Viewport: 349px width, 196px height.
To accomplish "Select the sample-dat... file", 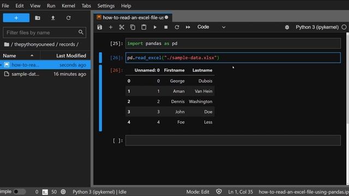I will tap(45, 74).
